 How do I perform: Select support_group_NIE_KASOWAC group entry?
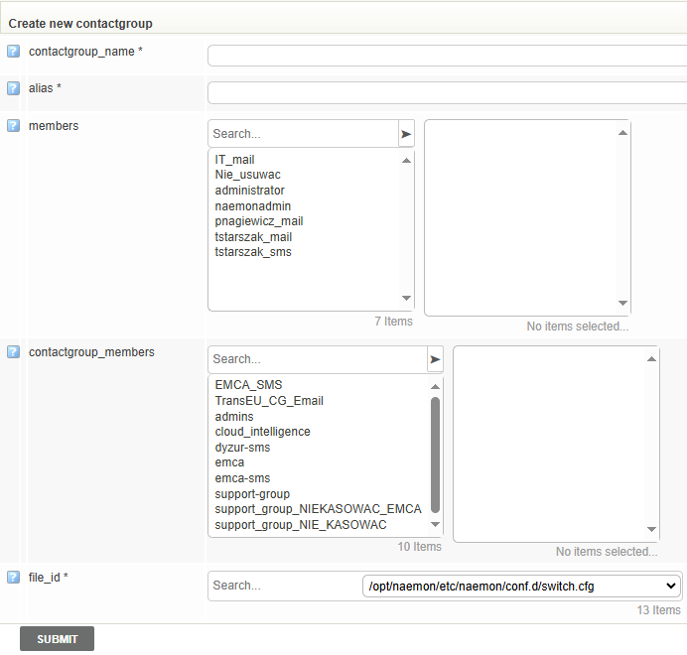301,524
